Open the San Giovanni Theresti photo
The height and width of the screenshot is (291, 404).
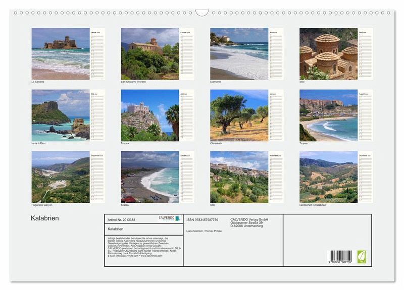(149, 54)
